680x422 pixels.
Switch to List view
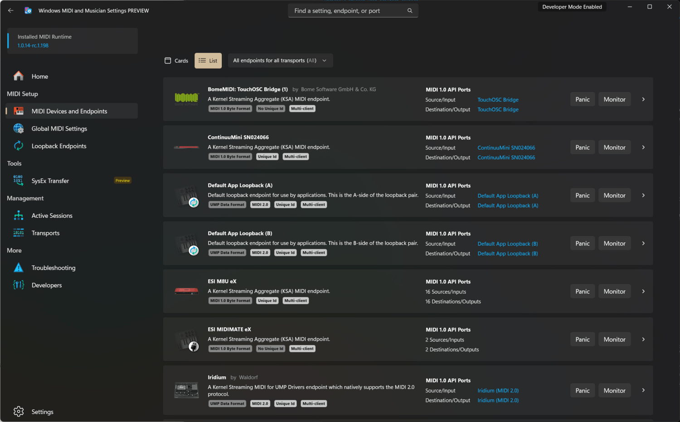click(x=208, y=60)
